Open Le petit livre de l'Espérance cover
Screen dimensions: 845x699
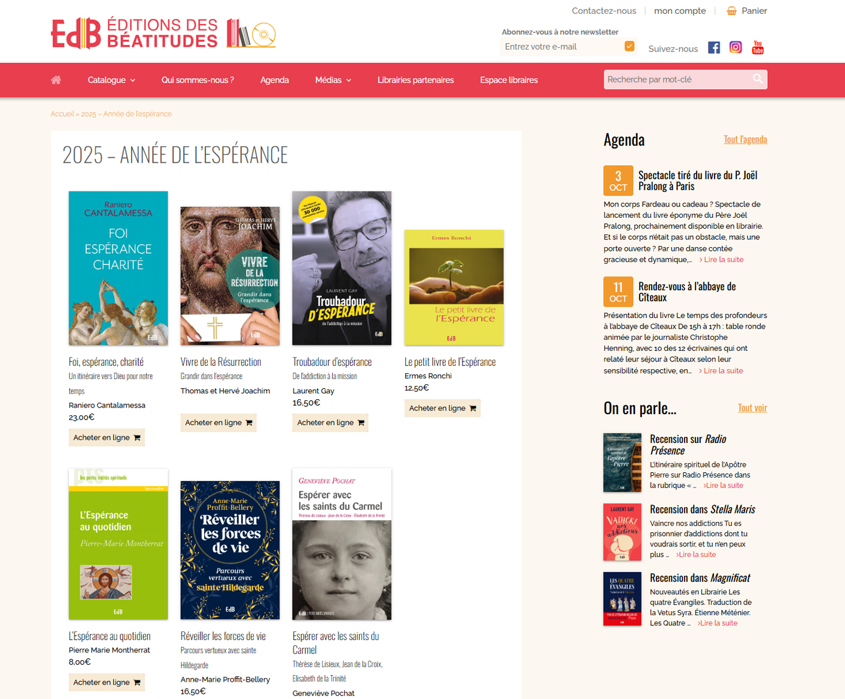(454, 287)
